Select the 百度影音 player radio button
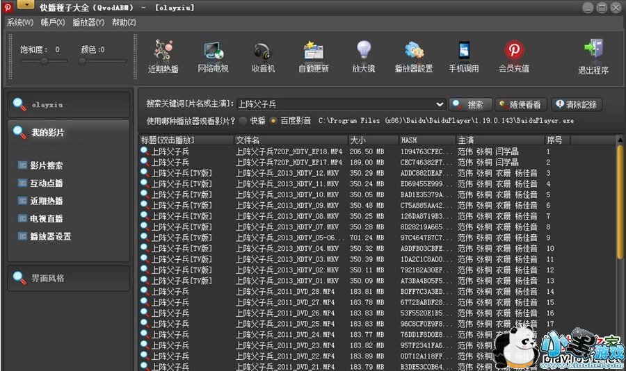The height and width of the screenshot is (371, 626). [273, 120]
